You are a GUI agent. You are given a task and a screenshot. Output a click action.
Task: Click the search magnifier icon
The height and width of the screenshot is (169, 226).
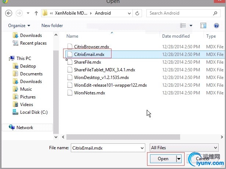pos(215,13)
